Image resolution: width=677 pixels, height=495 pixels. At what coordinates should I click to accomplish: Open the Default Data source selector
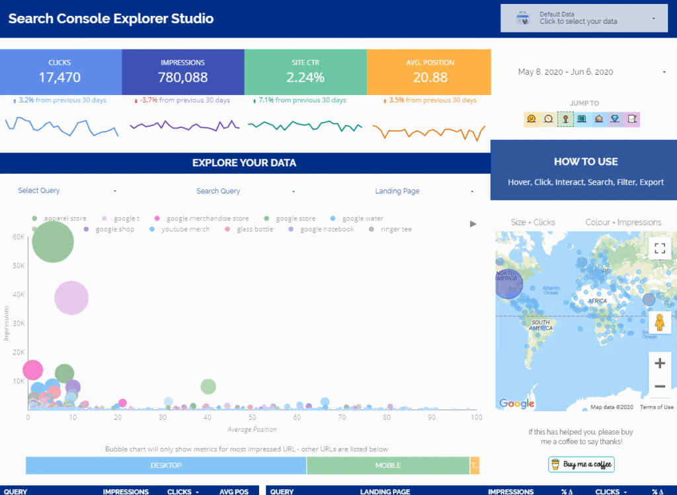click(x=584, y=18)
